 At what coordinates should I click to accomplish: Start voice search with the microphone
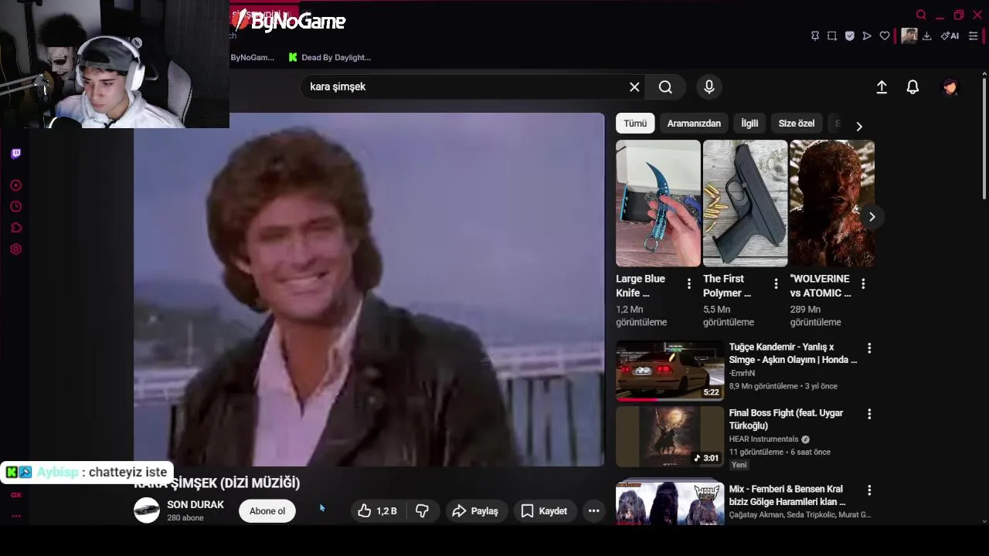[x=709, y=87]
